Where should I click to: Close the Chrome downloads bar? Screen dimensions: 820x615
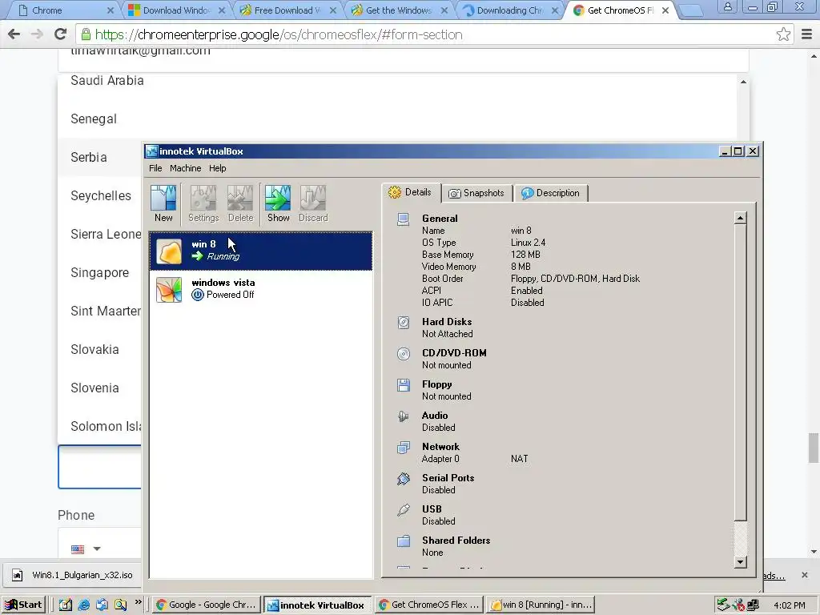click(804, 575)
